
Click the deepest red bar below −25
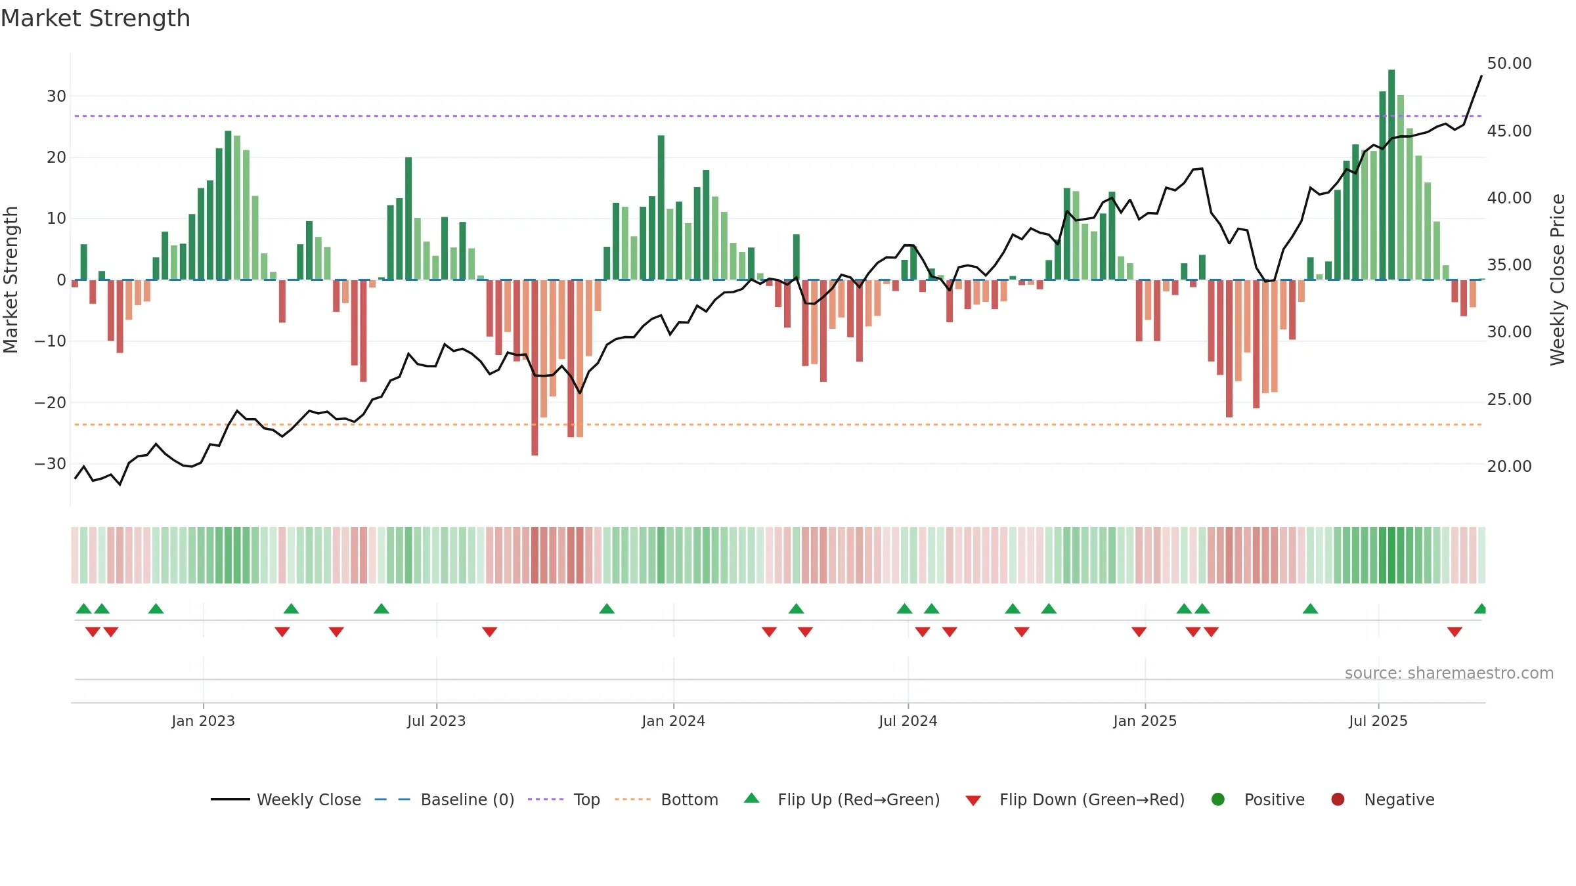pos(535,368)
